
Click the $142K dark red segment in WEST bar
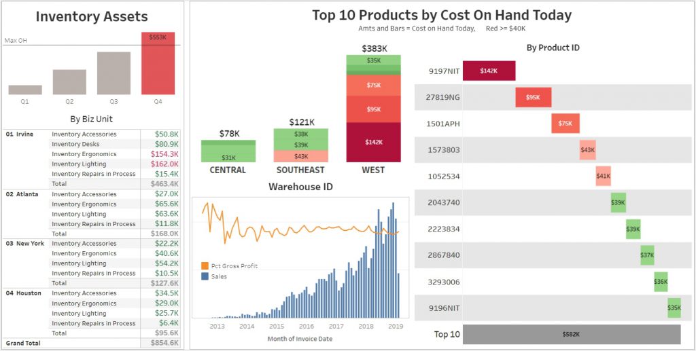(374, 143)
